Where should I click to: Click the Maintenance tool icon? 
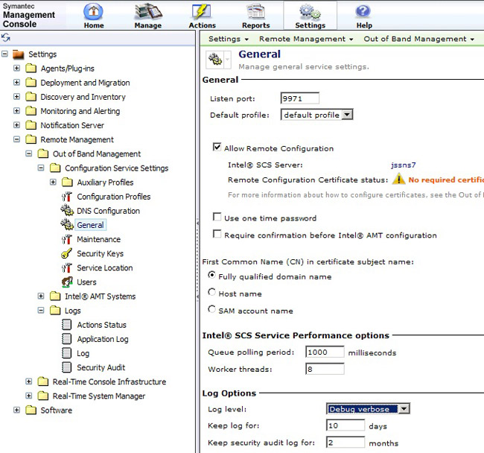[x=67, y=239]
